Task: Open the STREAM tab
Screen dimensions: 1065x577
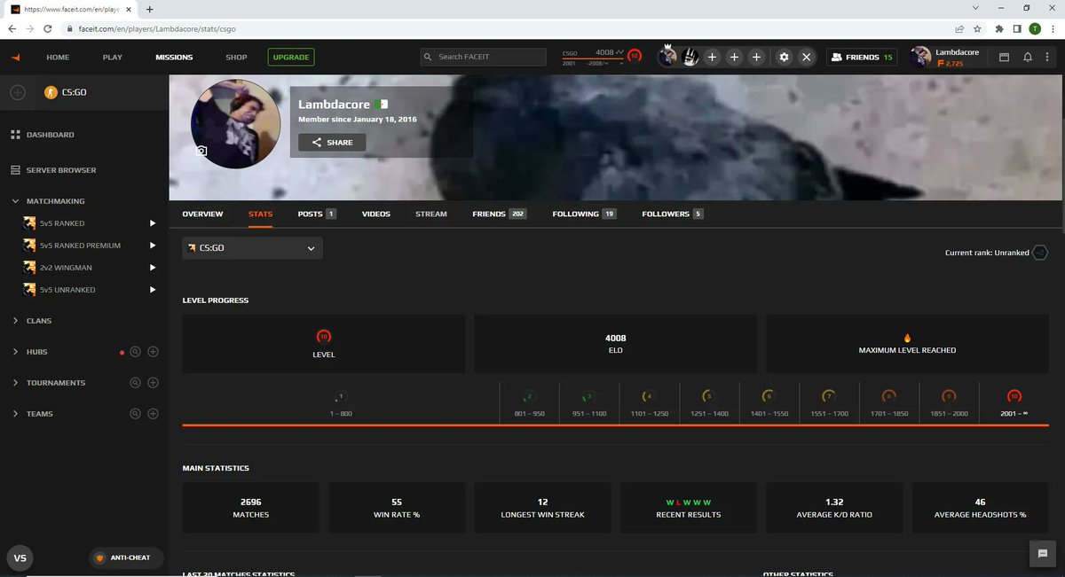Action: tap(431, 214)
